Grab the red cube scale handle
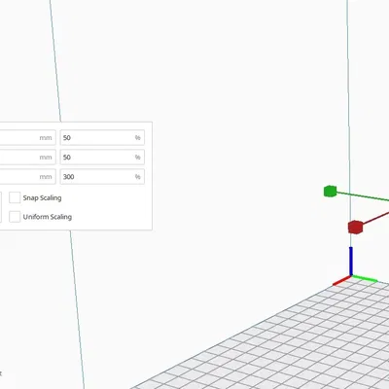 coord(355,227)
